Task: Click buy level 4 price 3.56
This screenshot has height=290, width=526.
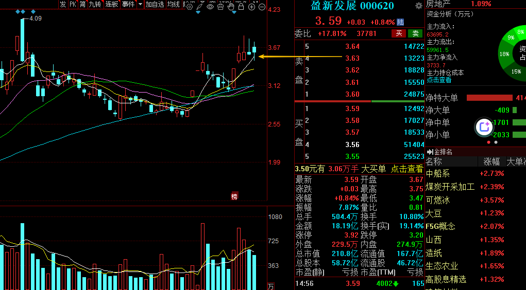Action: coord(352,144)
